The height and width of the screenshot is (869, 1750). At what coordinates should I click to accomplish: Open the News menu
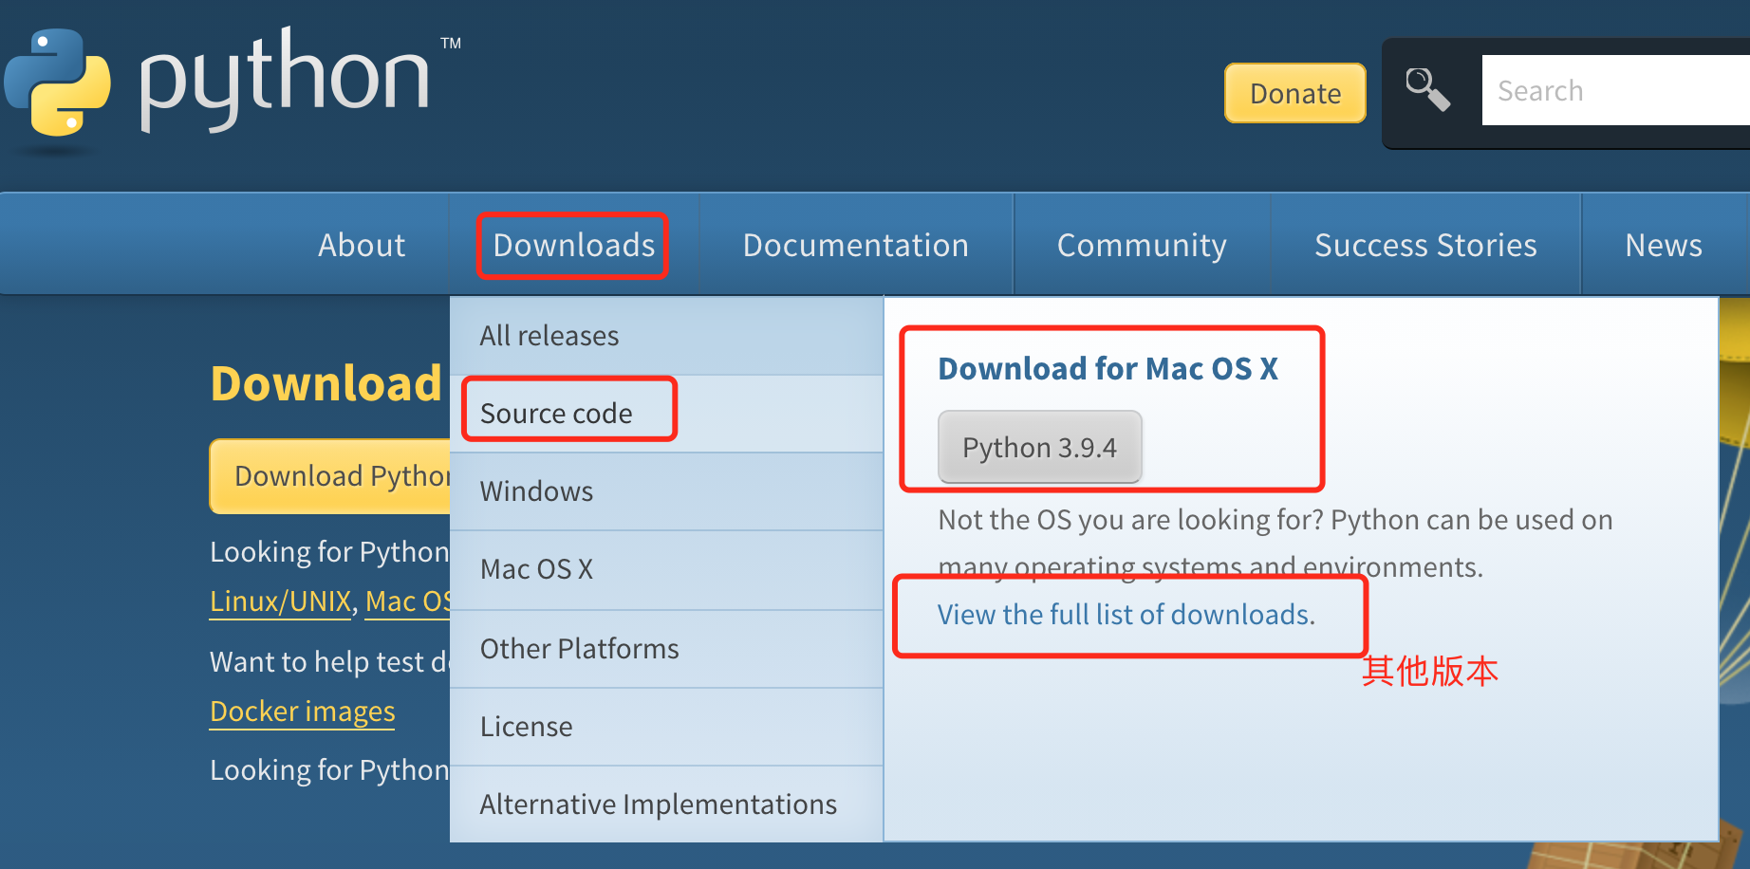point(1663,245)
